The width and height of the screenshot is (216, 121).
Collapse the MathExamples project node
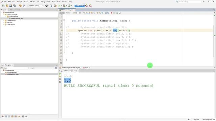point(2,12)
